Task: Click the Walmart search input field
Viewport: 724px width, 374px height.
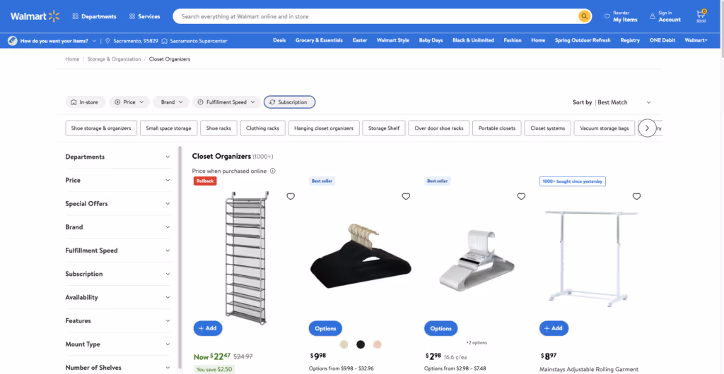Action: pos(376,16)
